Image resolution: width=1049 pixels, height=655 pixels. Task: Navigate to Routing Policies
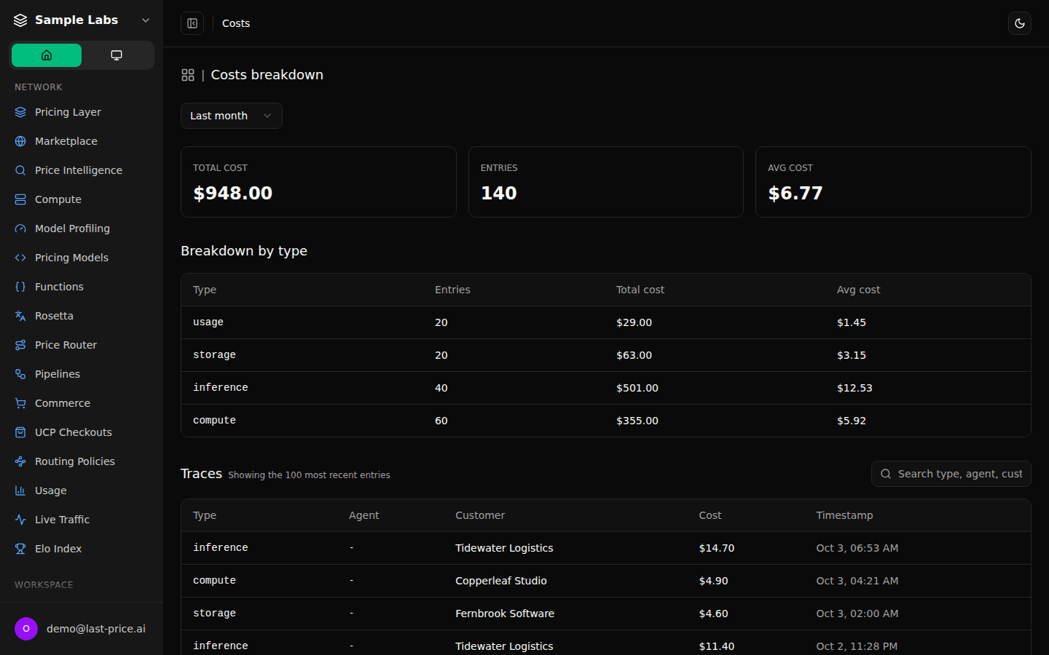coord(82,461)
